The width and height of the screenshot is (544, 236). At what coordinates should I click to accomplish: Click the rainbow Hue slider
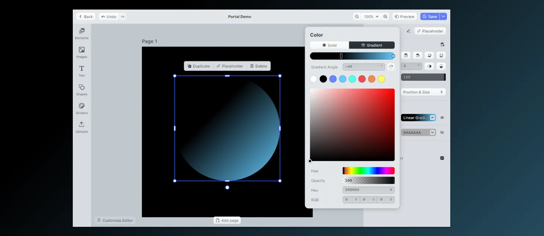369,171
